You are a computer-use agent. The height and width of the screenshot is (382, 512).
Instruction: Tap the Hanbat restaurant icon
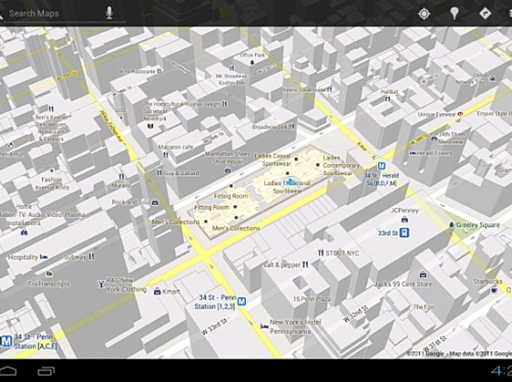387,99
